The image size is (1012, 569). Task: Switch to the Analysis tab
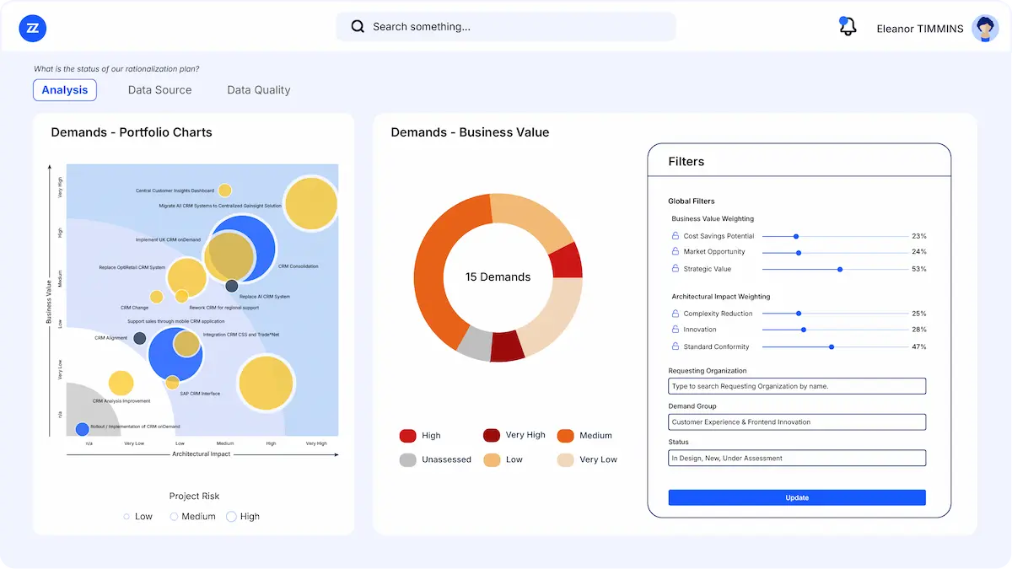[x=65, y=90]
